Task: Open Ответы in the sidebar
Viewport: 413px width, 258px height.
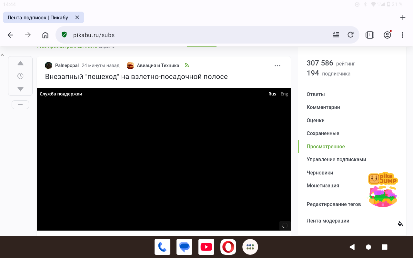Action: click(316, 94)
